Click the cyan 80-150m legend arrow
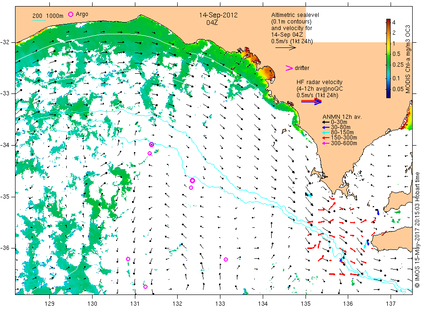 pos(326,132)
